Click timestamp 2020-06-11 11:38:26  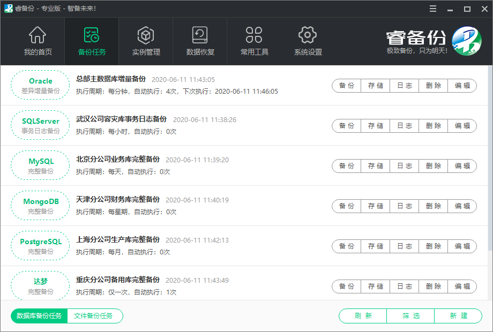click(205, 120)
